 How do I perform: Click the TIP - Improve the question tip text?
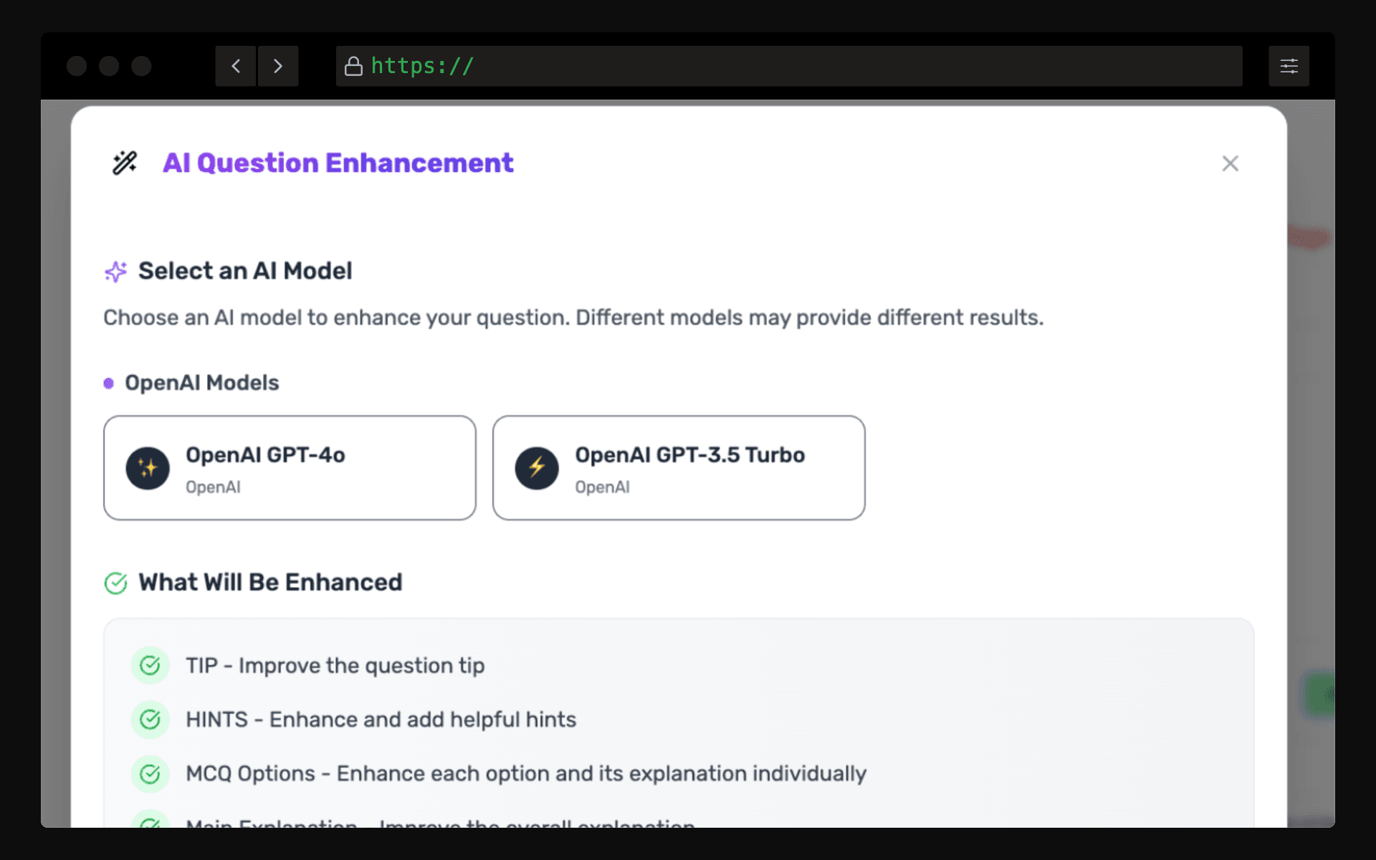coord(335,666)
